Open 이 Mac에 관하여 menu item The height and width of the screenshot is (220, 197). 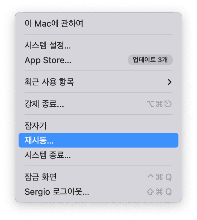(98, 24)
